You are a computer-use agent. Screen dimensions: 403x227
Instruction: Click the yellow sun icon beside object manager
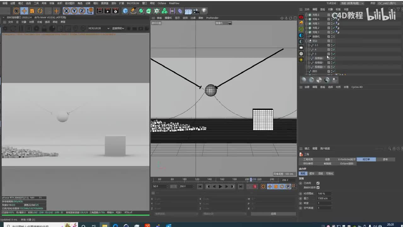click(301, 60)
